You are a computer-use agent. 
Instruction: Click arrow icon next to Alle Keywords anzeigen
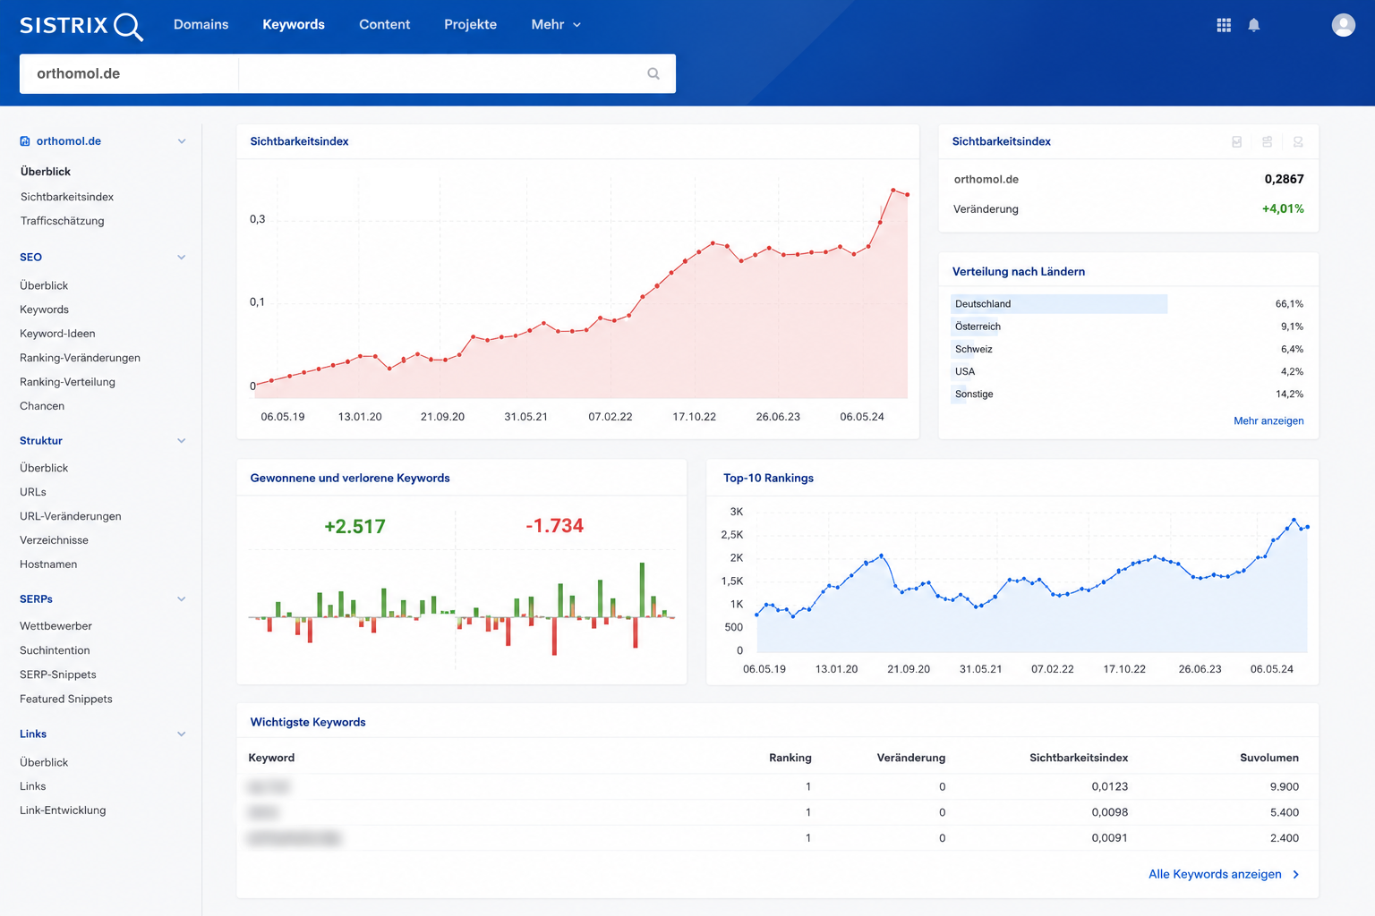tap(1296, 874)
